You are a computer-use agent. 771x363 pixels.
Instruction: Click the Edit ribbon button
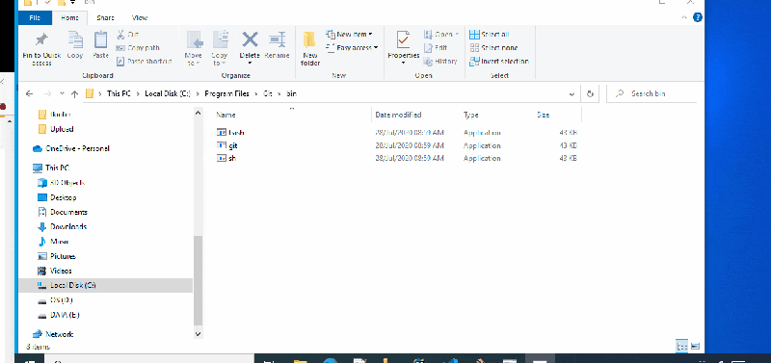(x=436, y=47)
